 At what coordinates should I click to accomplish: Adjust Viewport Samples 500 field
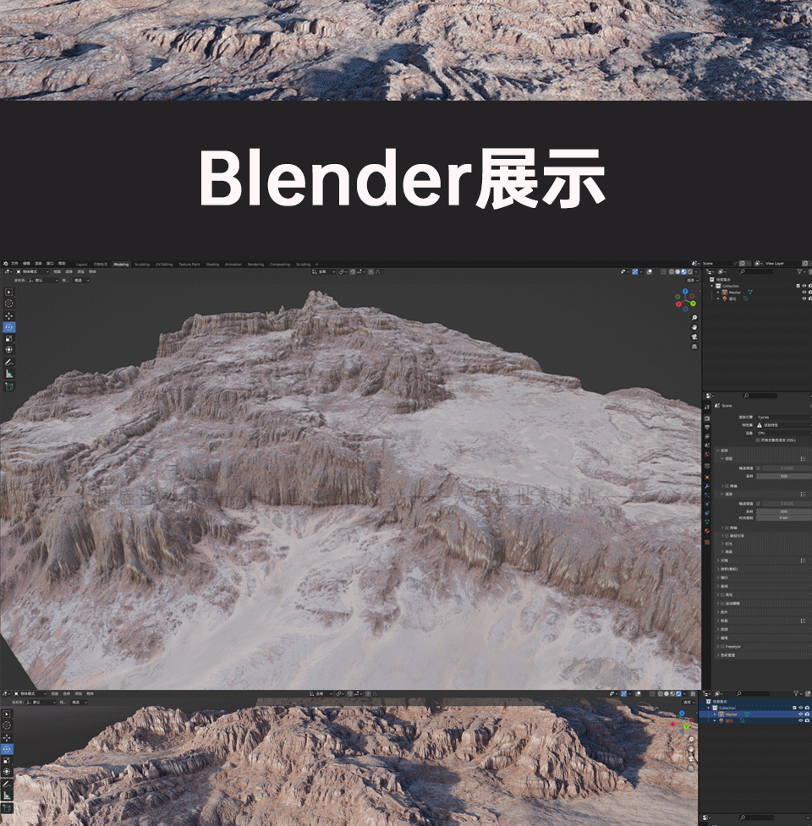(784, 476)
